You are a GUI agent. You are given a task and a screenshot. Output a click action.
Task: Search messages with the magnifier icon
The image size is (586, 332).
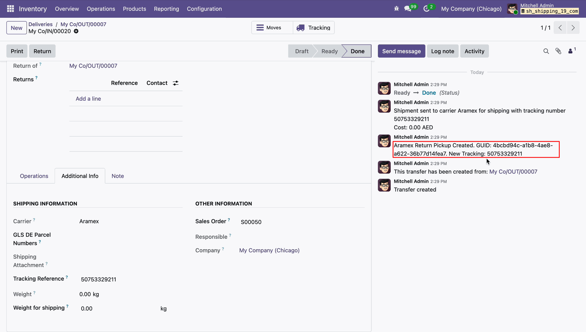(x=546, y=51)
